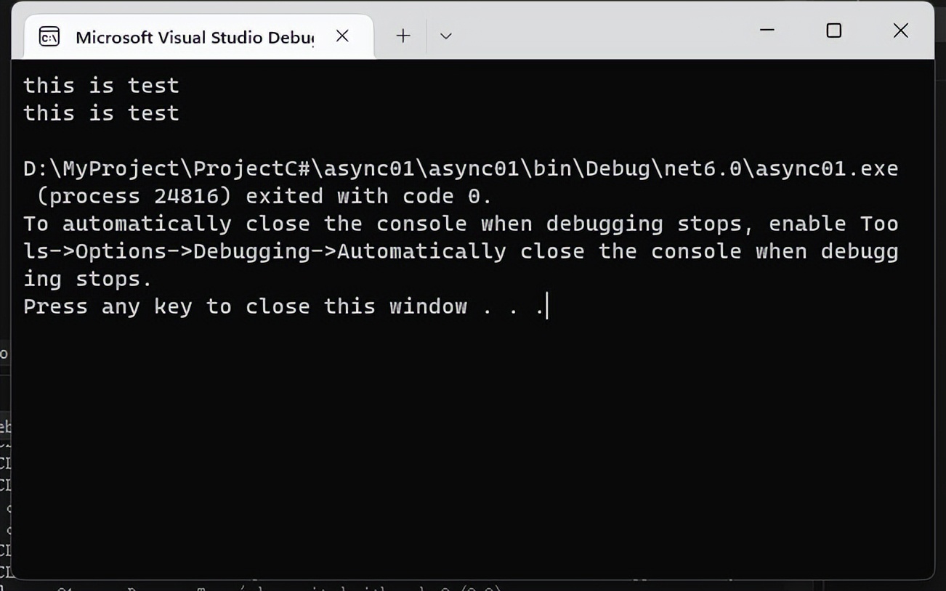Click '(process 24816) exited with code 0.'

tap(264, 196)
